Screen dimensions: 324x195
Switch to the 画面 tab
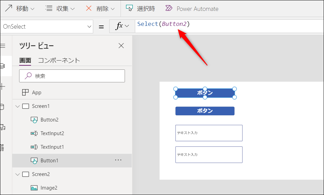pos(25,60)
